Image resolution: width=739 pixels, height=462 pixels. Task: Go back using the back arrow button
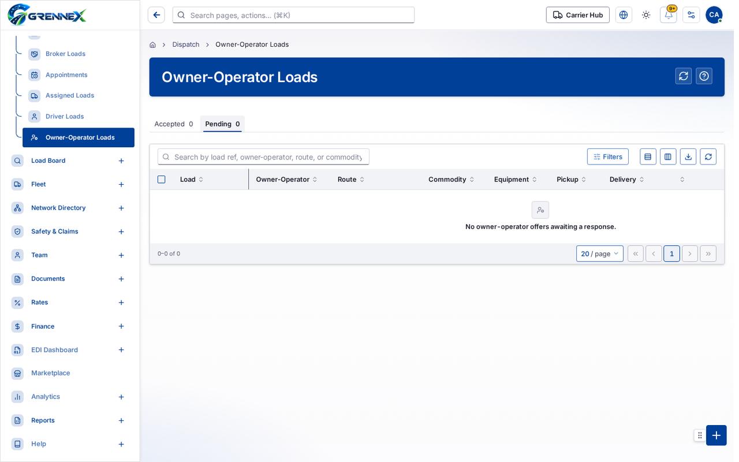click(156, 15)
